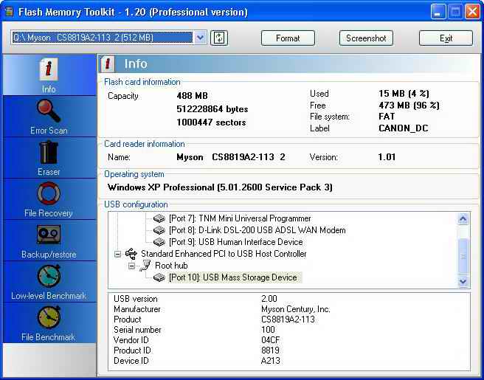Click the refresh device list icon
The height and width of the screenshot is (380, 484).
coord(219,38)
